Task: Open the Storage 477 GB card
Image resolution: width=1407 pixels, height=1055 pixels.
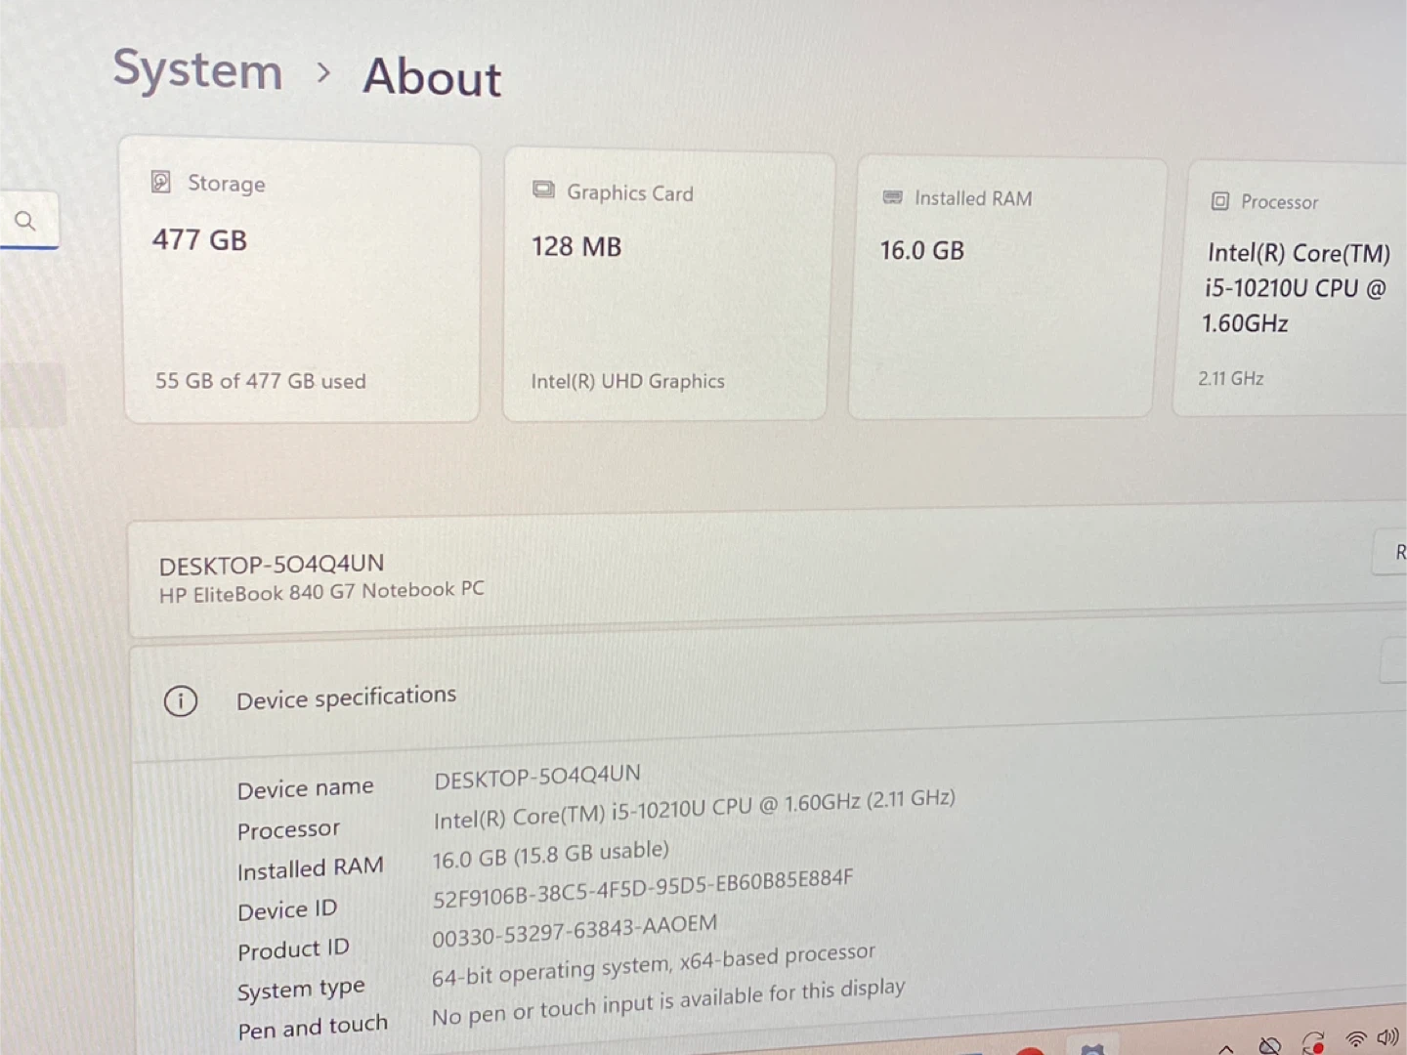Action: (x=301, y=283)
